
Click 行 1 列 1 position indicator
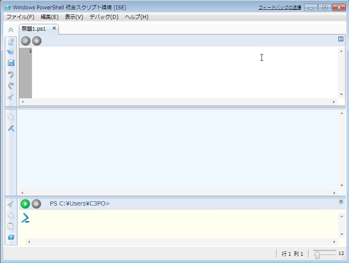pyautogui.click(x=292, y=254)
